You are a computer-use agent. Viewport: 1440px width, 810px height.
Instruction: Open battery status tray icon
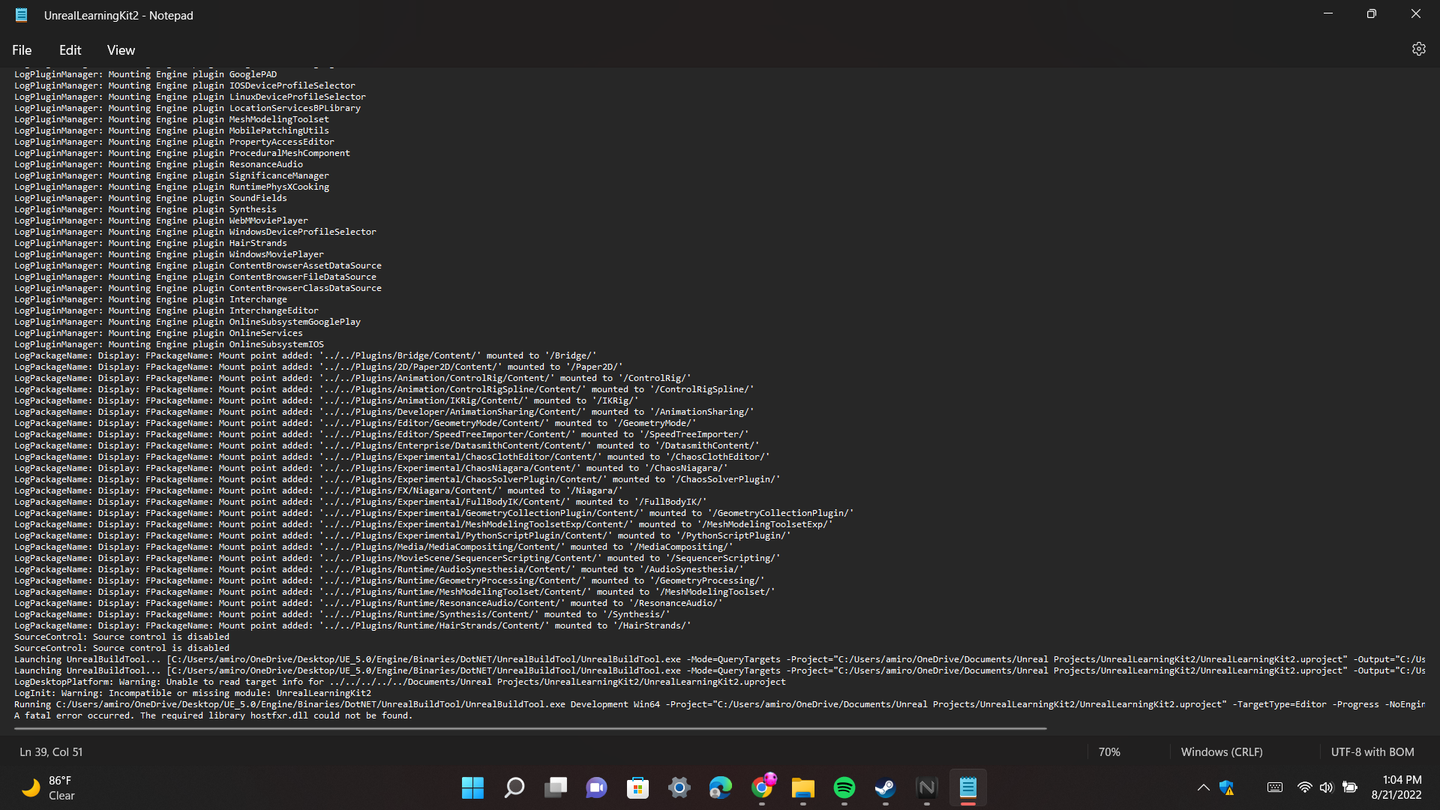coord(1350,787)
